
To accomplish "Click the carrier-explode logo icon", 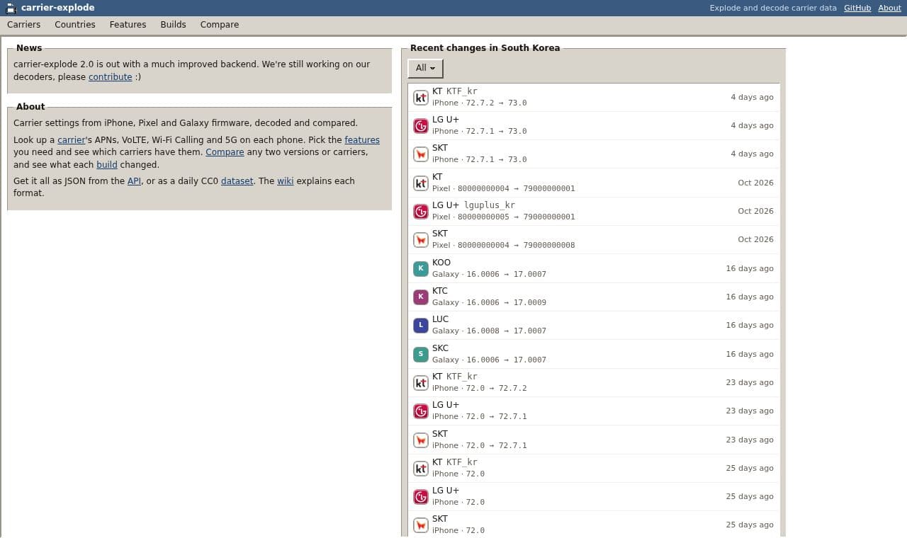I will [x=11, y=8].
